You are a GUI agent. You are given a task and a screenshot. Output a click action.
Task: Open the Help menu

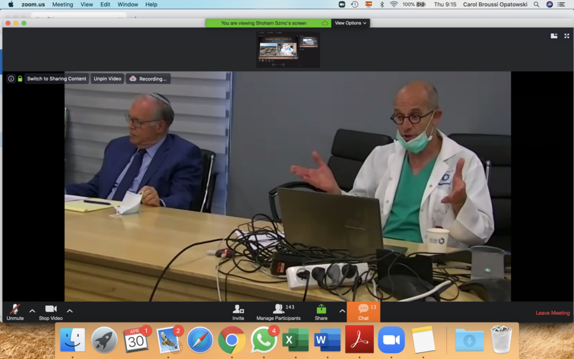[151, 4]
